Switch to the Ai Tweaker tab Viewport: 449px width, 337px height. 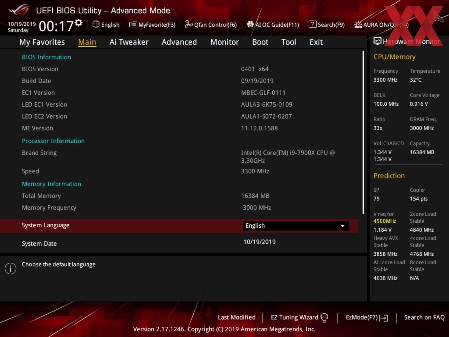(x=129, y=42)
